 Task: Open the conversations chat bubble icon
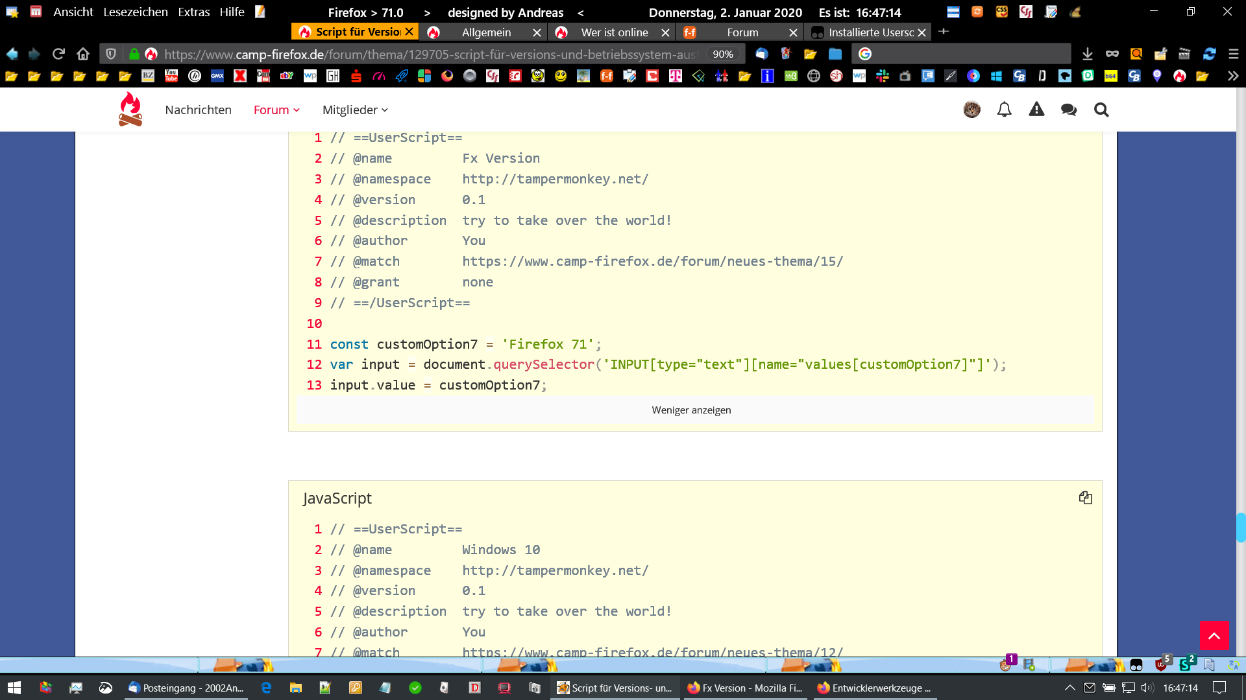tap(1069, 110)
